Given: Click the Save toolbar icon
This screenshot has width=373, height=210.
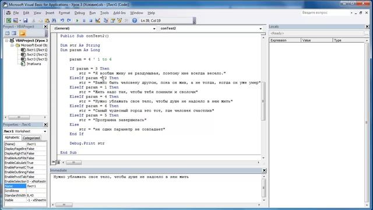Looking at the screenshot, I should (25, 21).
